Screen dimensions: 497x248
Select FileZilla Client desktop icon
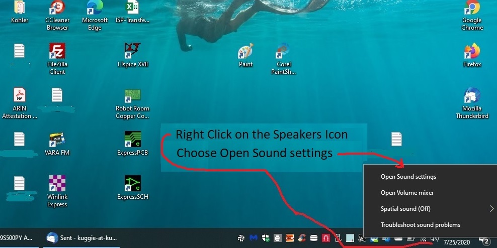pyautogui.click(x=57, y=59)
